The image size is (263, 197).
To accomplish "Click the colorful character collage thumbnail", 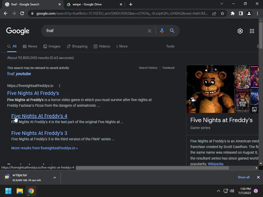I will 242,77.
